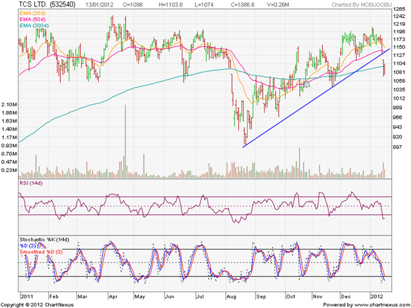Select the teal EMA (200d) legend label
Image resolution: width=411 pixels, height=308 pixels.
34,26
